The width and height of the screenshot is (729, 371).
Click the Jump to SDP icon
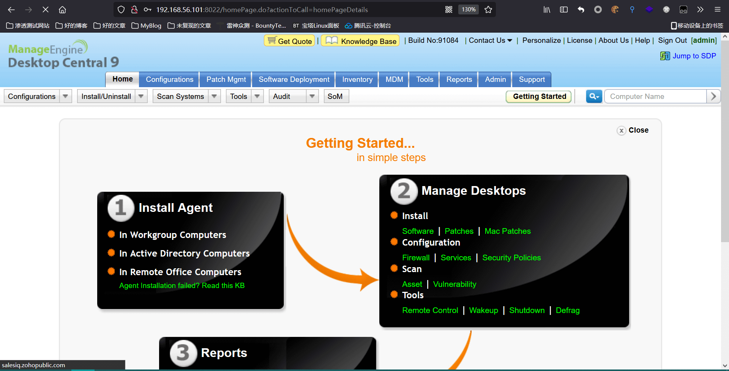coord(665,56)
